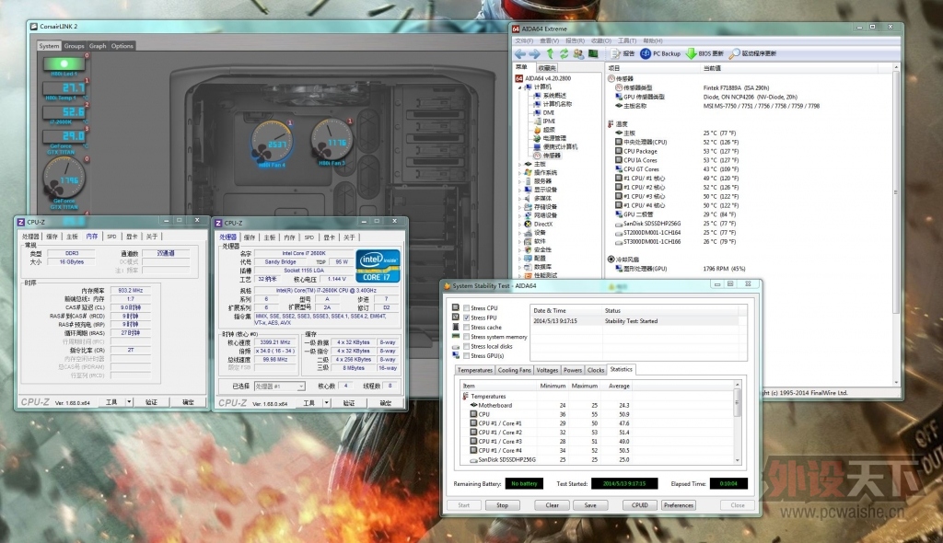This screenshot has height=543, width=943.
Task: Collapse the 计算机 node in AIDA64 tree
Action: [520, 87]
